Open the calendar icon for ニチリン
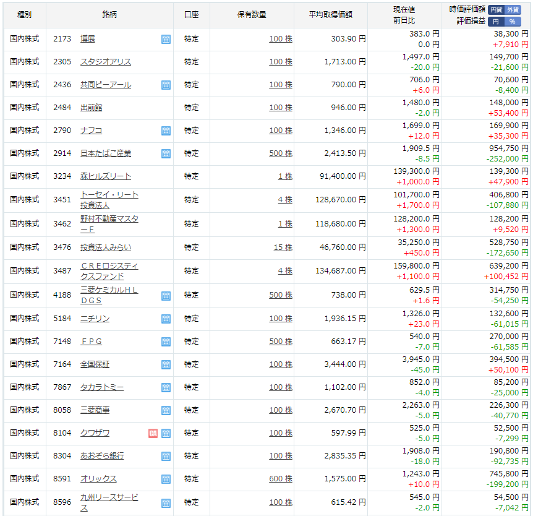The height and width of the screenshot is (516, 533). [x=166, y=319]
